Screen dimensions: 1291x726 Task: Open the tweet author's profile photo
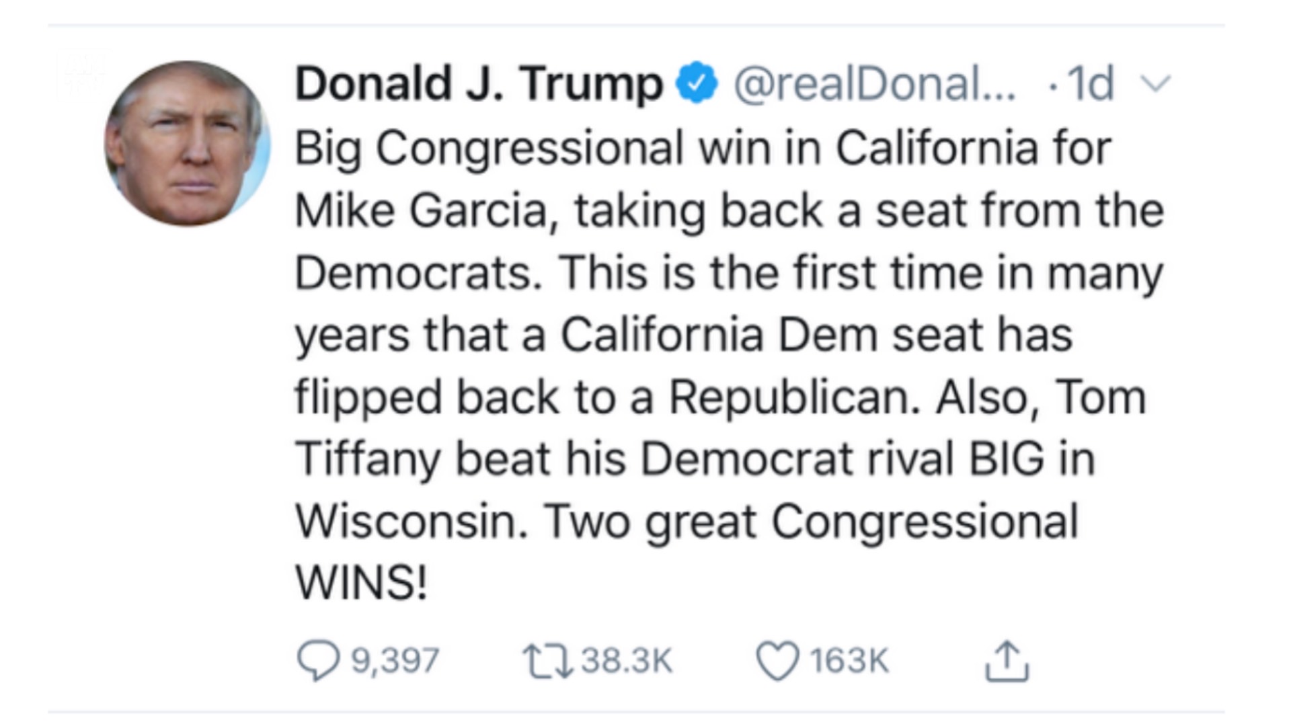[x=187, y=143]
